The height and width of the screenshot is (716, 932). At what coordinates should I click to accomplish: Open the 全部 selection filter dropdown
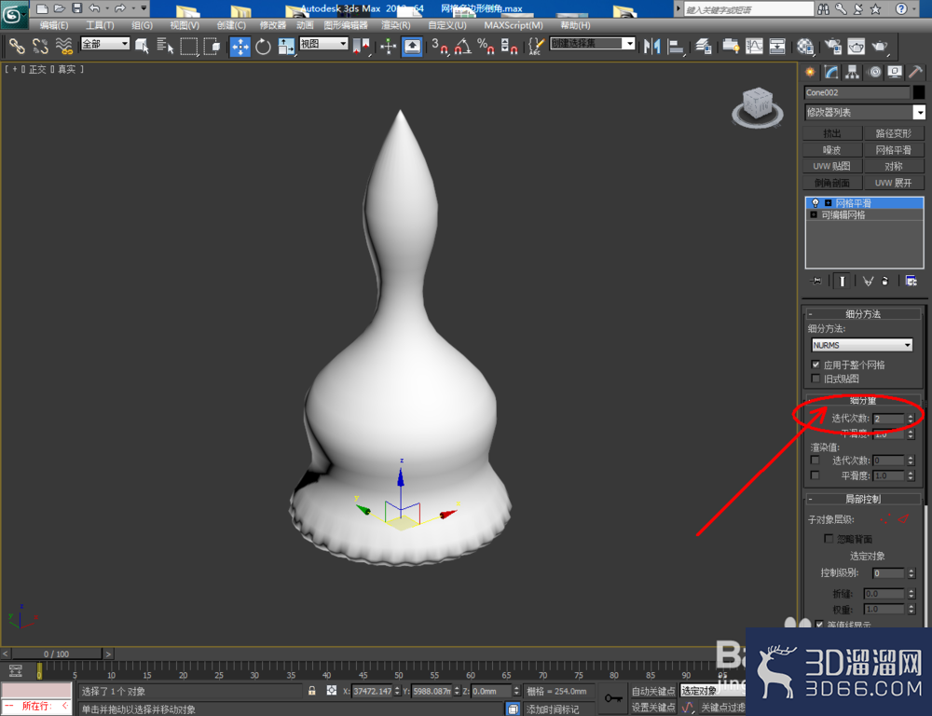pyautogui.click(x=105, y=44)
